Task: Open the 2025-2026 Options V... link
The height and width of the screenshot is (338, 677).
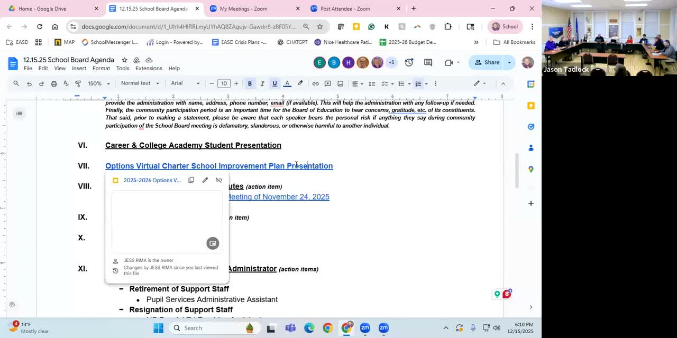Action: click(x=152, y=180)
